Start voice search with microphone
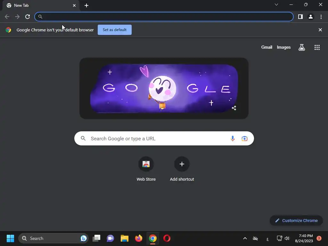Screen dimensions: 328x246 coord(233,138)
